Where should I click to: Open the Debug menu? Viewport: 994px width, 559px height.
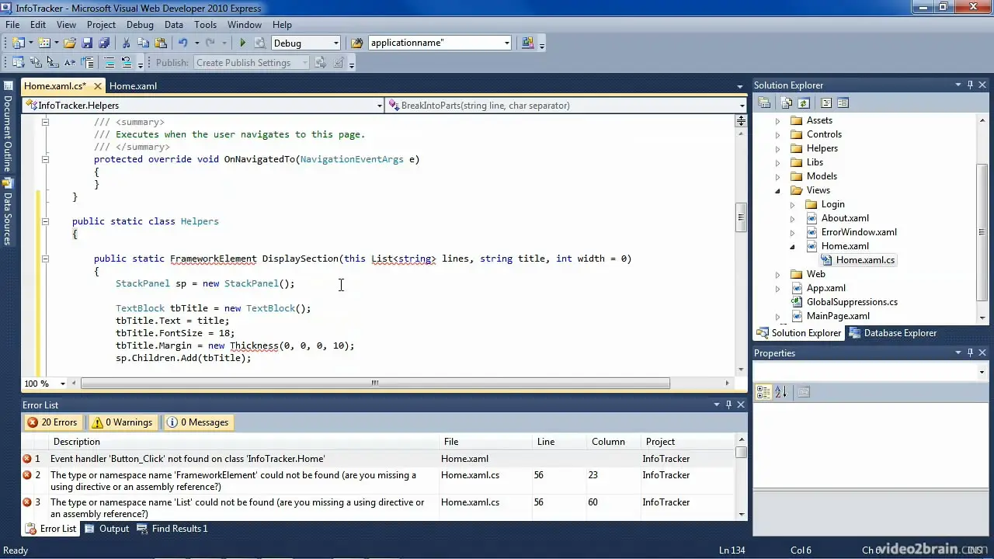coord(140,24)
